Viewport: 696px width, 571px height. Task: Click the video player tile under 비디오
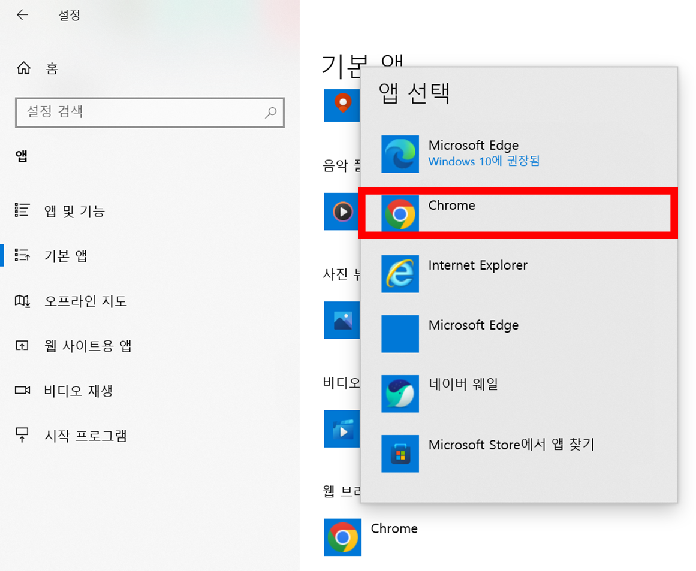342,429
